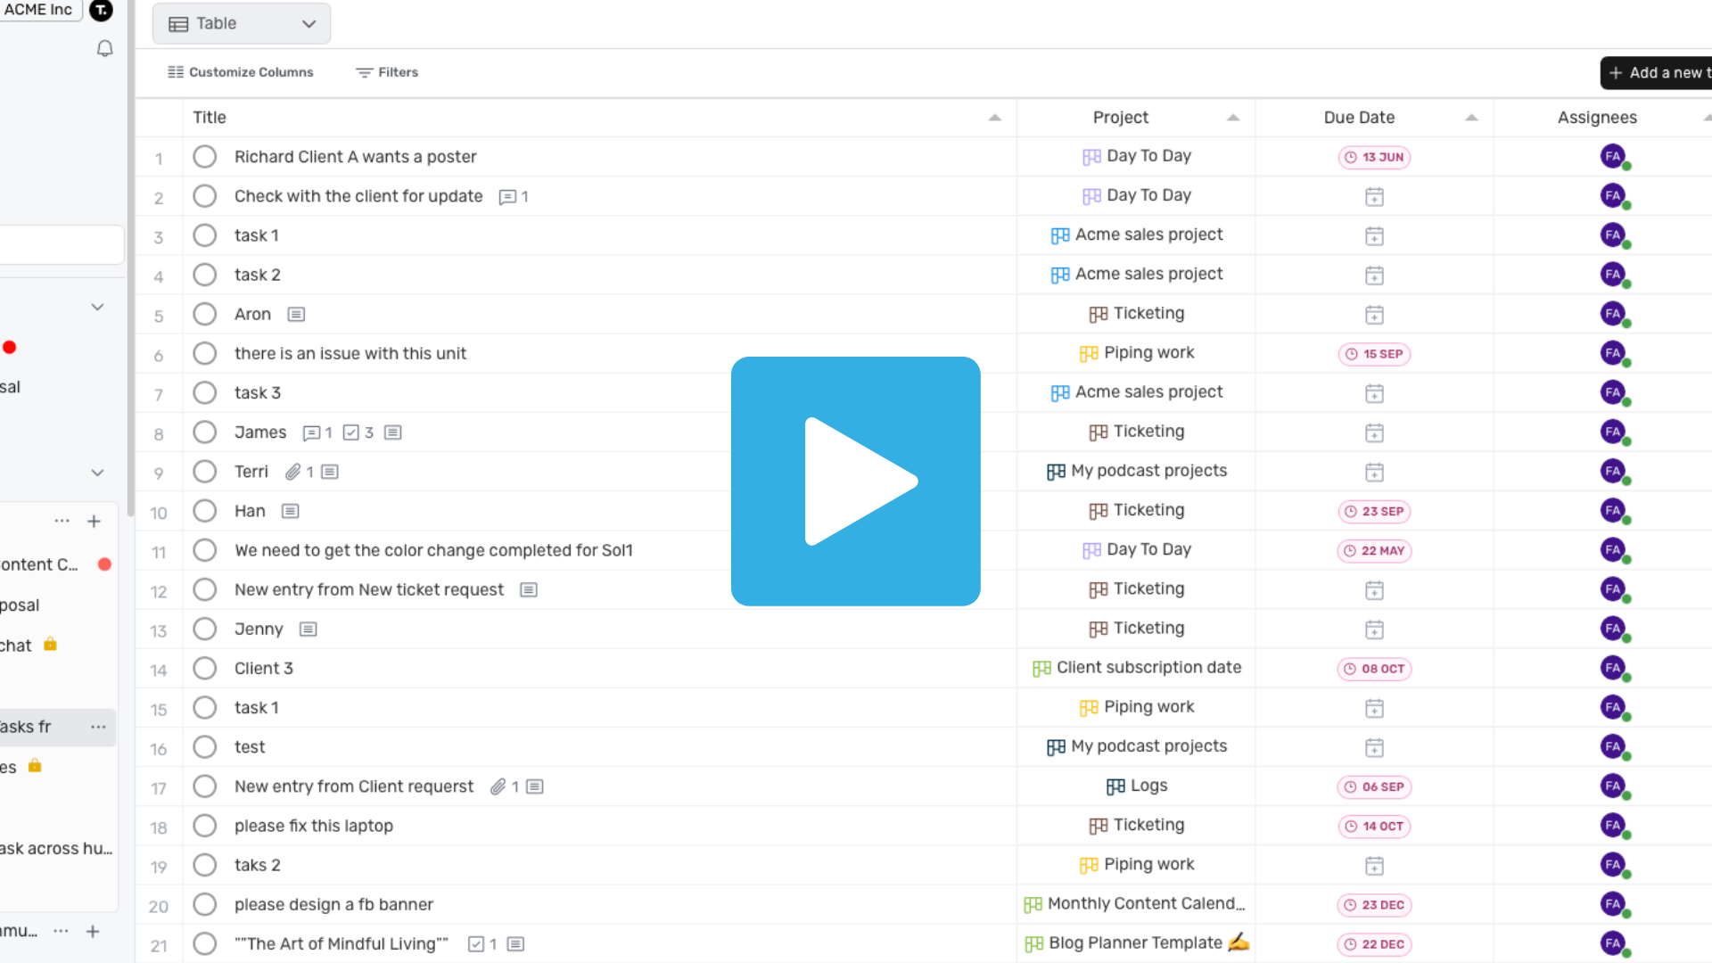
Task: Click the notification bell icon
Action: click(104, 49)
